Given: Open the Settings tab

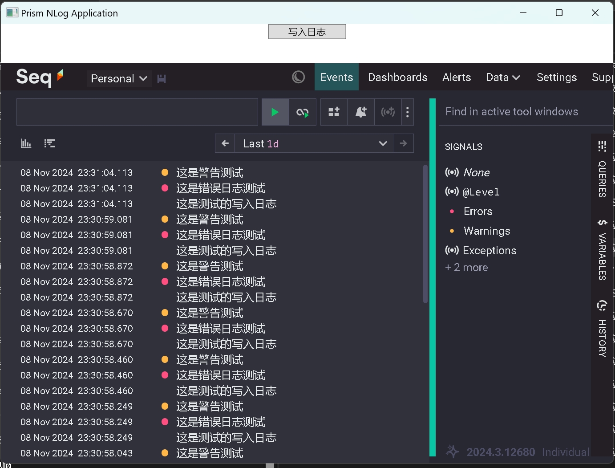Looking at the screenshot, I should (557, 77).
